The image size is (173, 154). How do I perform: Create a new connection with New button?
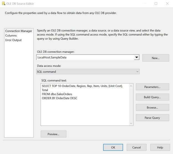pyautogui.click(x=156, y=58)
